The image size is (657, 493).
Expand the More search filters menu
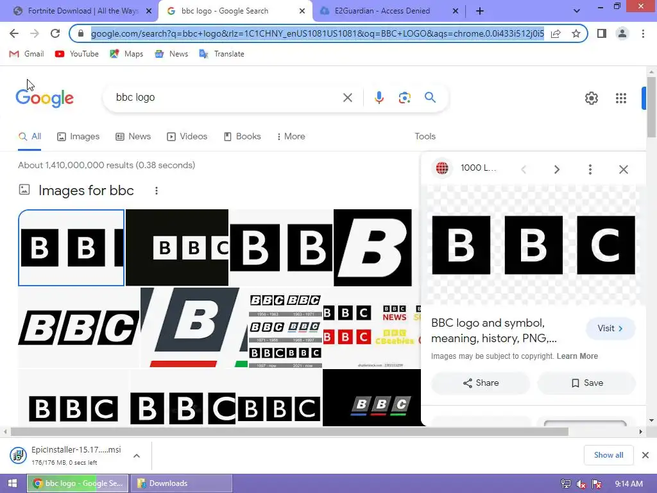click(291, 136)
